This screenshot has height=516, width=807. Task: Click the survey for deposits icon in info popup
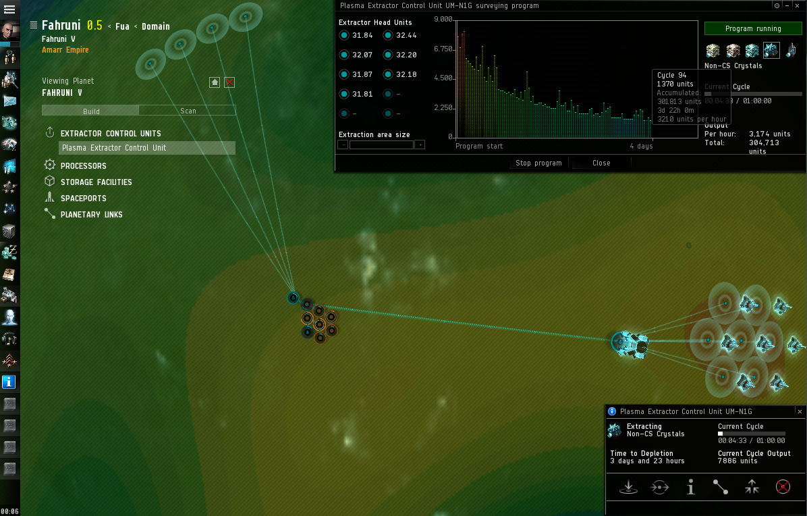628,486
